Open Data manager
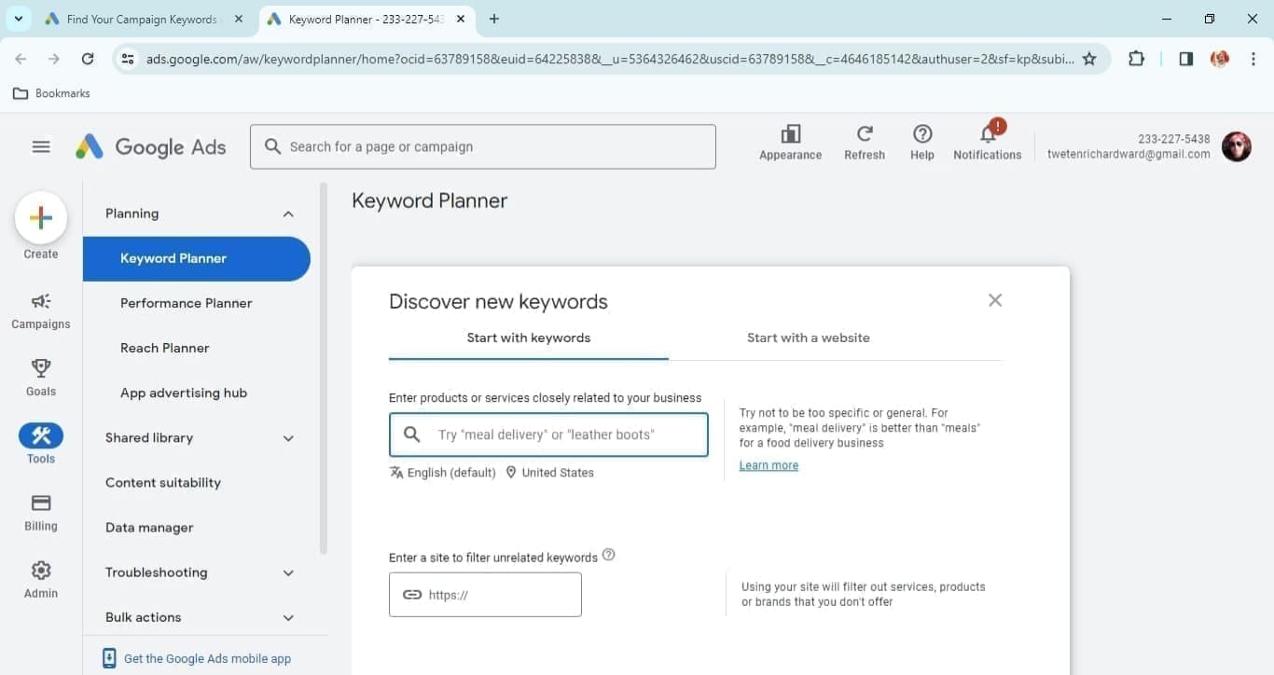Image resolution: width=1274 pixels, height=675 pixels. tap(149, 527)
